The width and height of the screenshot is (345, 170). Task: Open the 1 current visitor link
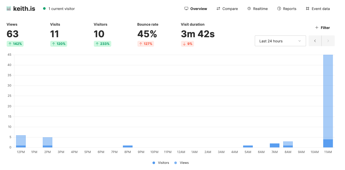click(x=61, y=8)
